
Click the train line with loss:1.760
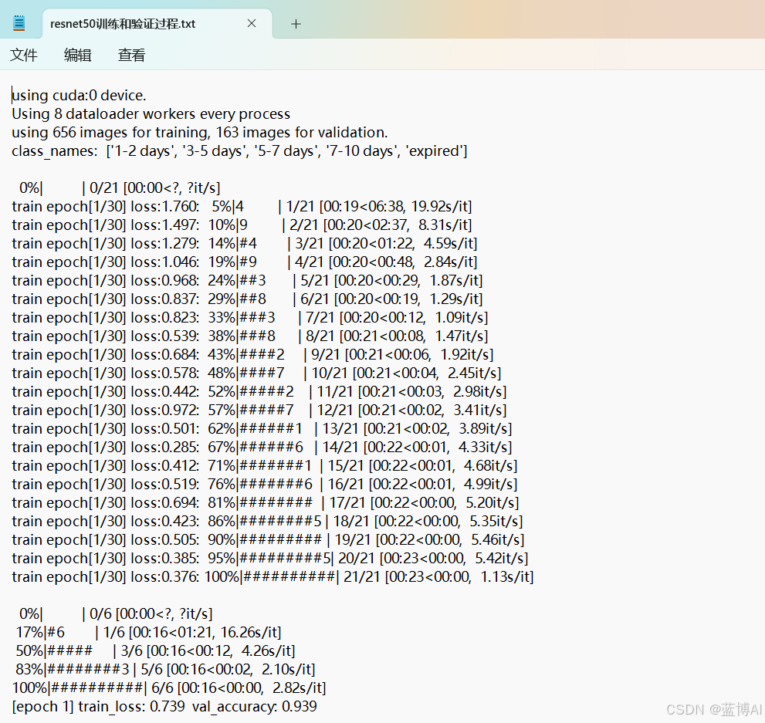(242, 206)
